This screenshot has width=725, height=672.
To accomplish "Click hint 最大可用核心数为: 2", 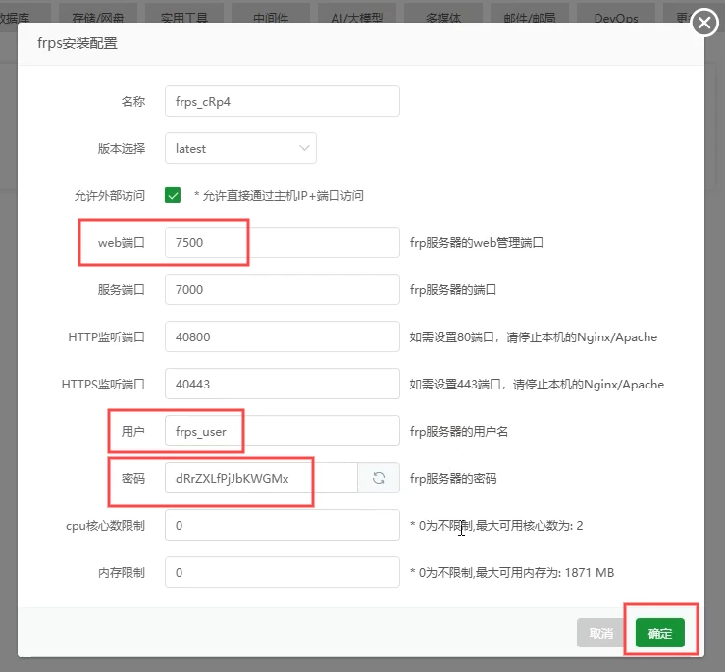I will 529,526.
